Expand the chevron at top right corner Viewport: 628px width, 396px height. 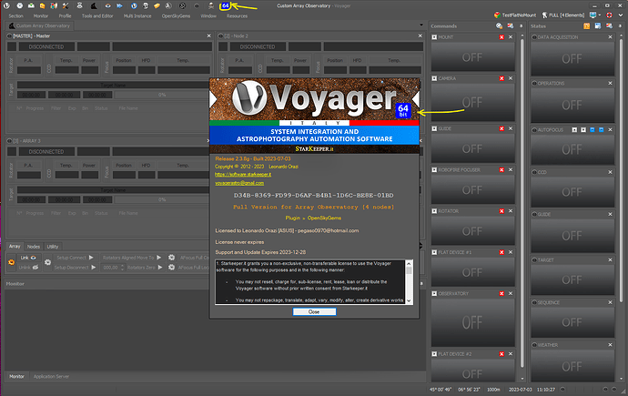coord(621,15)
